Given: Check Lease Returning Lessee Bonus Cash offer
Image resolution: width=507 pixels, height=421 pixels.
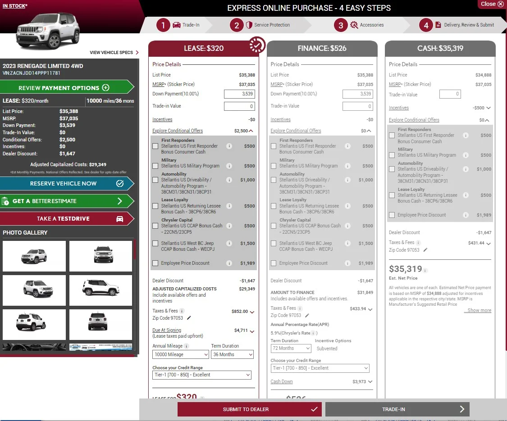Looking at the screenshot, I should click(155, 206).
